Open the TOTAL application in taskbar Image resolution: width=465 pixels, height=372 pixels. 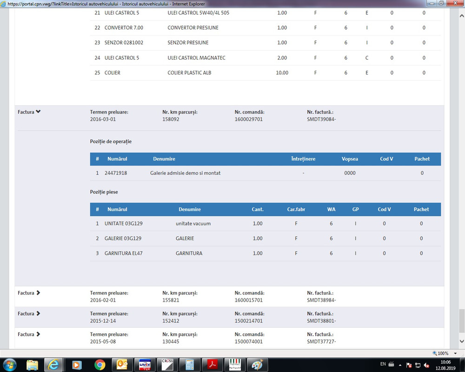click(x=235, y=365)
